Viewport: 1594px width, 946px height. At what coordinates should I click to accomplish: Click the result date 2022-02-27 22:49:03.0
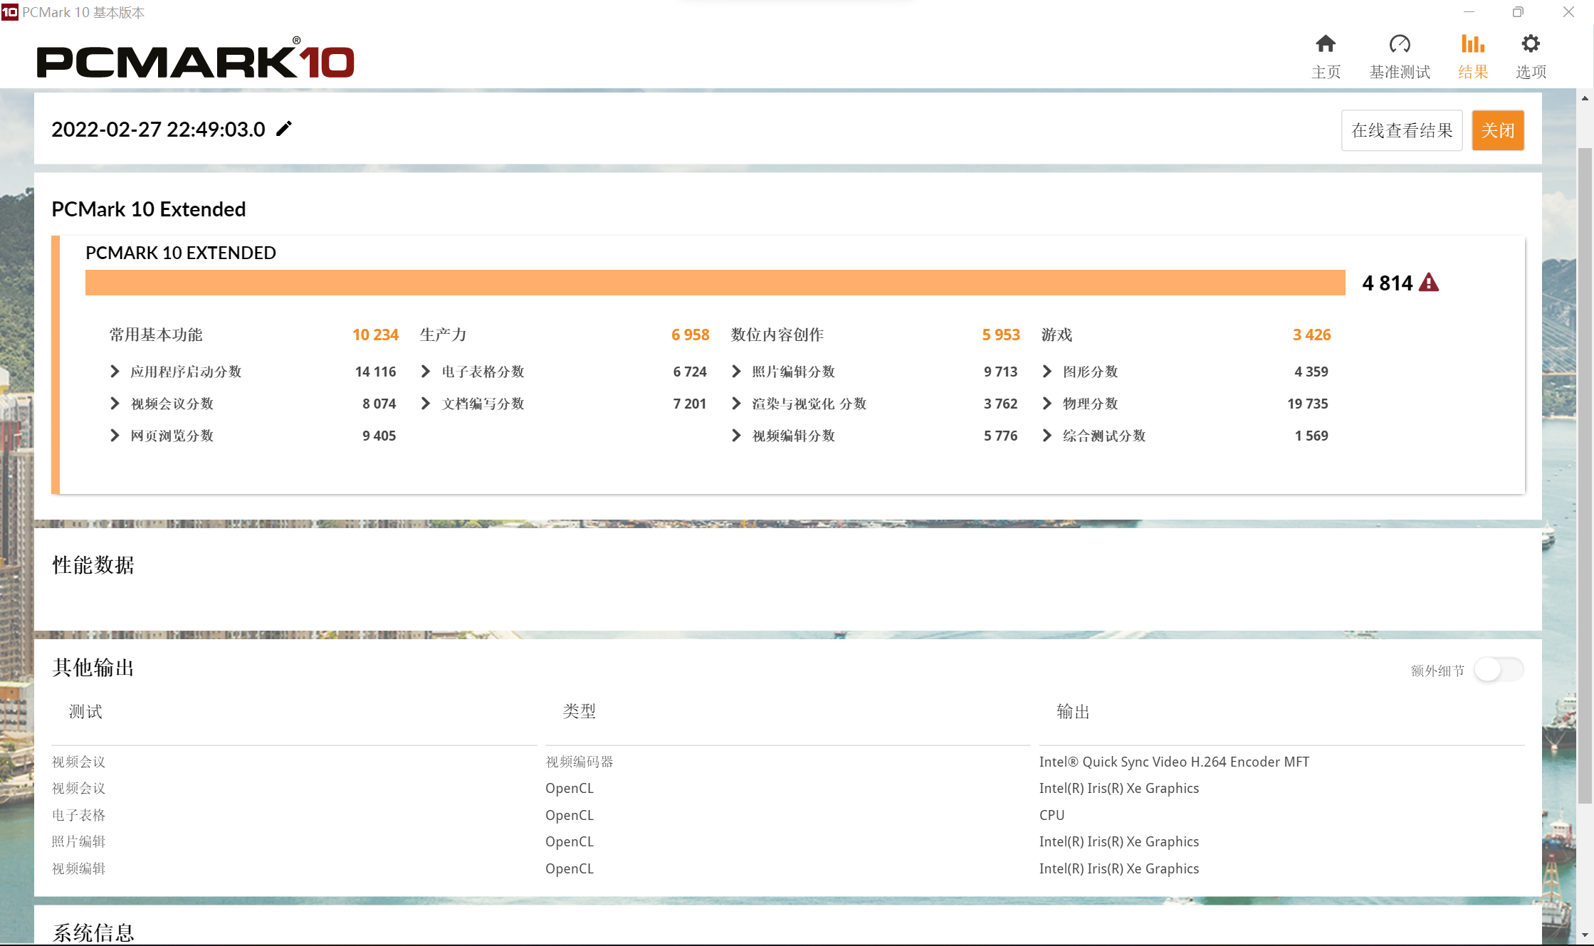coord(158,130)
